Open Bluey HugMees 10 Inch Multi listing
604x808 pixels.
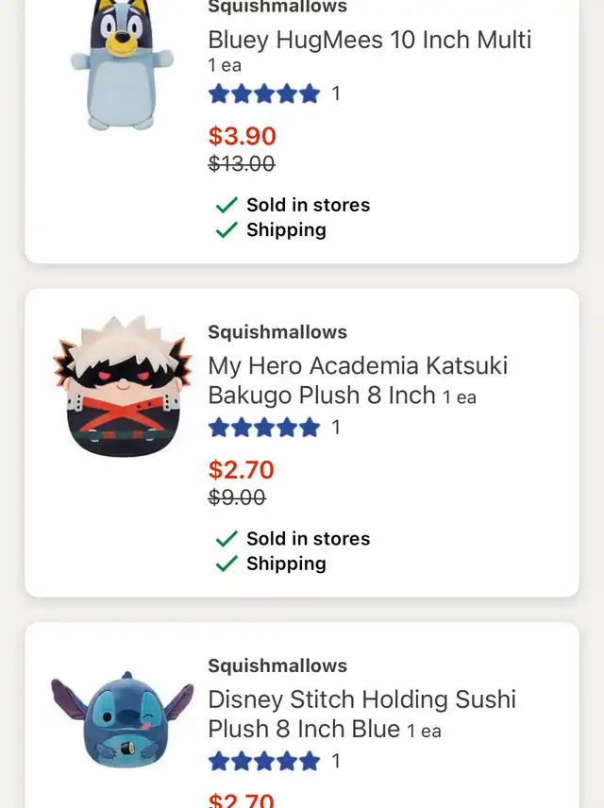[370, 40]
